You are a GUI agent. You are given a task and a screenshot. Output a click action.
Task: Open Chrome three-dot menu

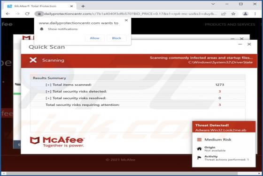pos(255,14)
